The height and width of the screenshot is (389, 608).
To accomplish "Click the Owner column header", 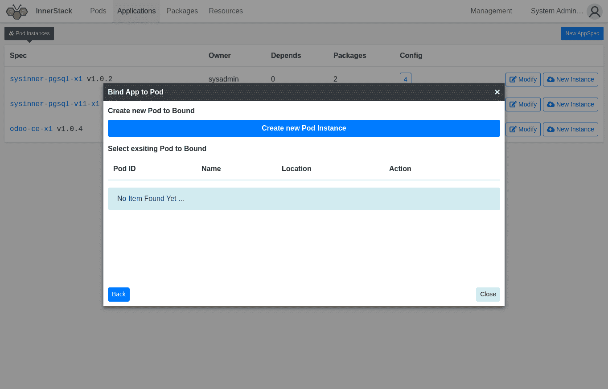I will pos(220,56).
